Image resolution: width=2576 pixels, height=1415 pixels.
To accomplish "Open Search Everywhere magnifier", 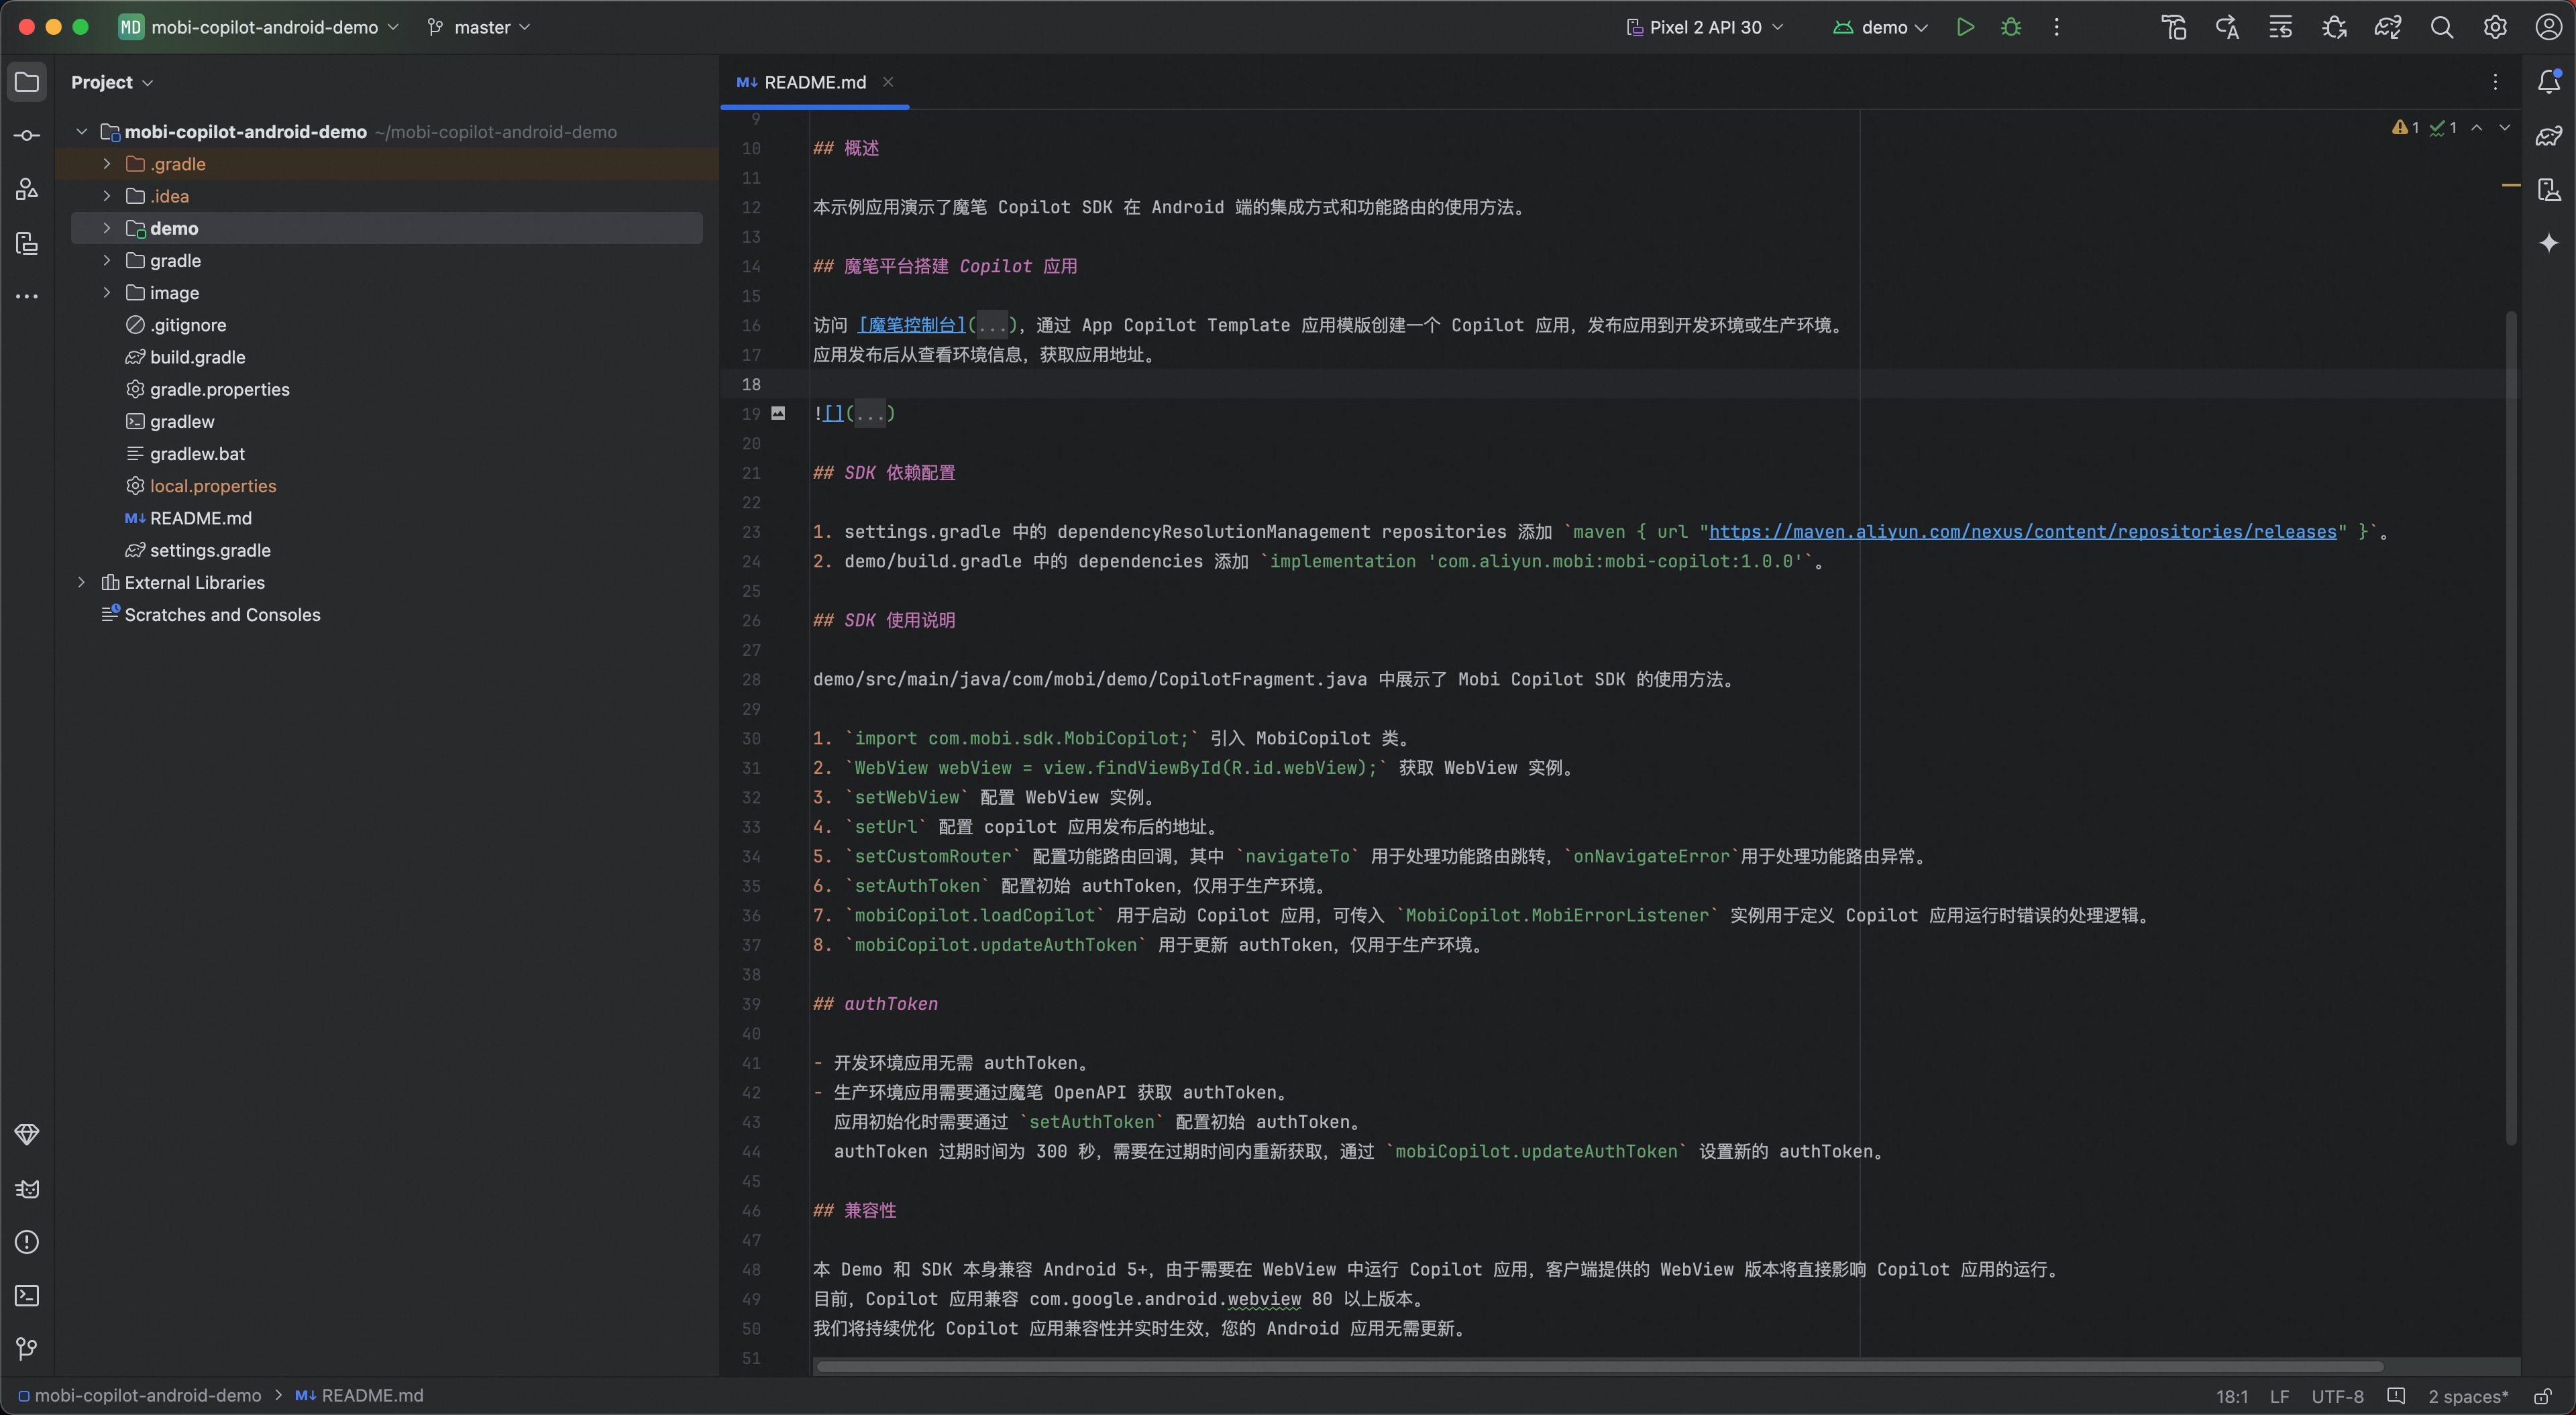I will pos(2442,27).
